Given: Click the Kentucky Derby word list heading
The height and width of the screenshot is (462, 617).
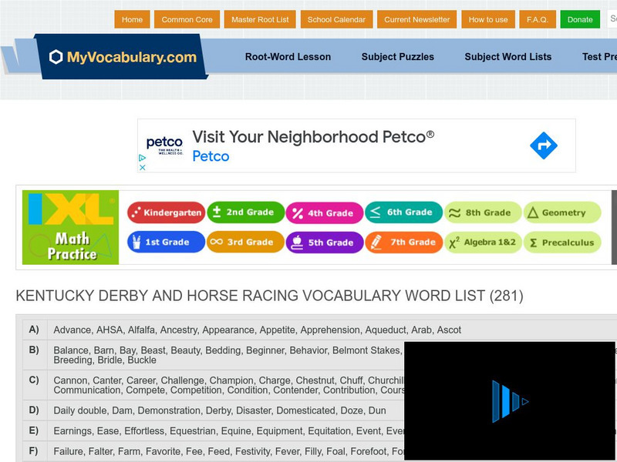Looking at the screenshot, I should point(269,296).
